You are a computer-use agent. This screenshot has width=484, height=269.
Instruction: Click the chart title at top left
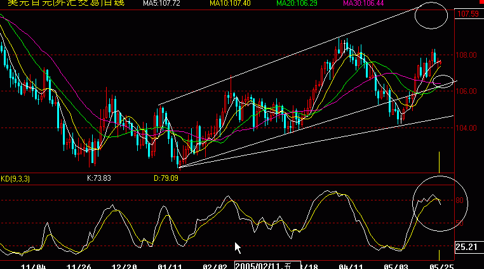[66, 3]
